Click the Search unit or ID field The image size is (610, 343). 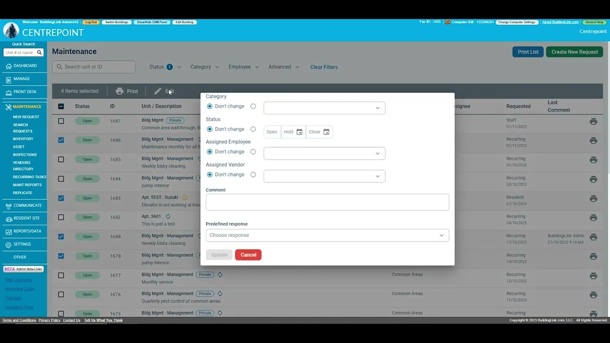pos(94,67)
